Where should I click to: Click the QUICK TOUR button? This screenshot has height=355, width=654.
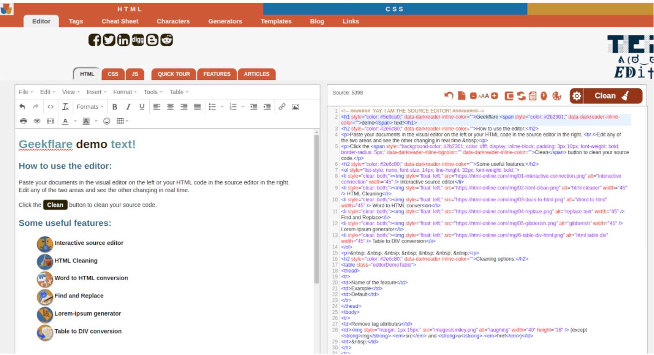173,74
